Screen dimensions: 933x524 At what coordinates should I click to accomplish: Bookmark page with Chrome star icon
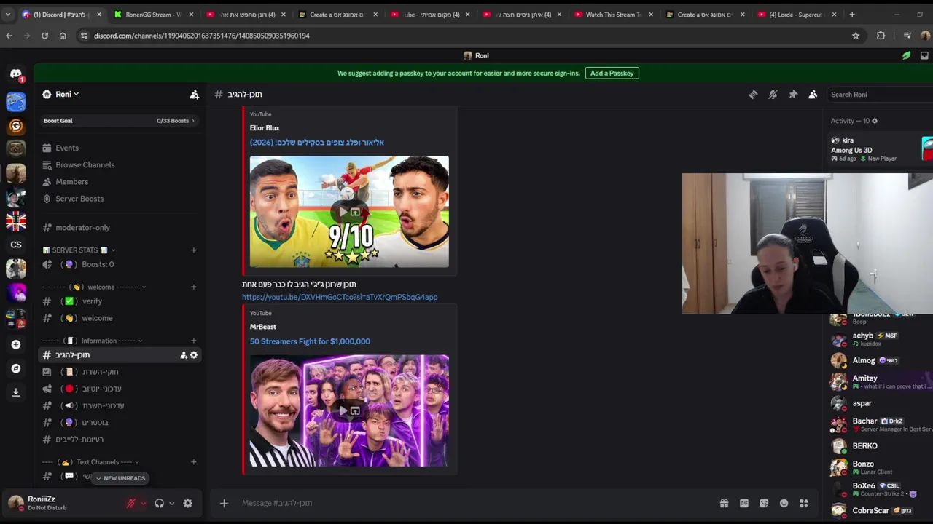pyautogui.click(x=856, y=36)
